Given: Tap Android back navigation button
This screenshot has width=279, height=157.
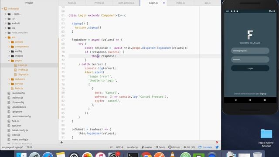Looking at the screenshot, I should click(235, 100).
